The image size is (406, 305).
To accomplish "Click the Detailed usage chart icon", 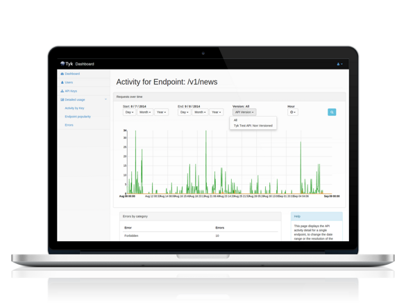I will (x=62, y=99).
